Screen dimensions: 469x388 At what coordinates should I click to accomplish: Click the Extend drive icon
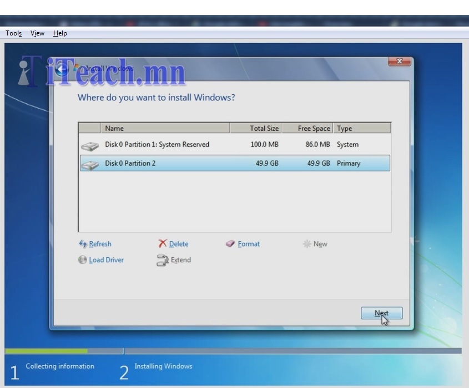[x=162, y=260]
